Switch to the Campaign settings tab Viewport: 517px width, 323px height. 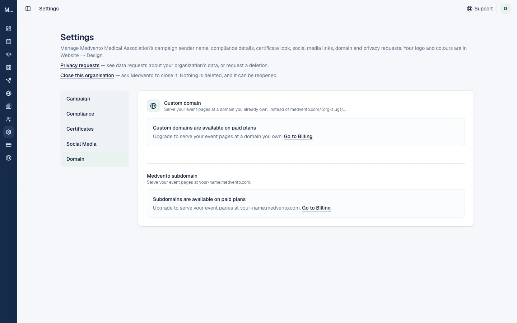pos(95,99)
